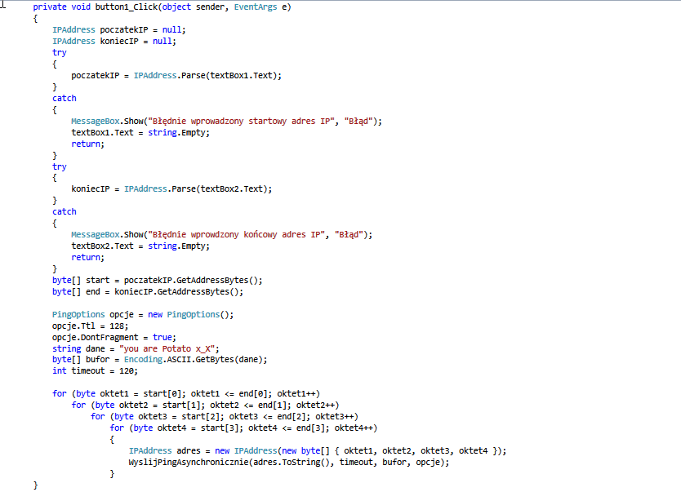
Task: Click 'byte[] end = koniecIP.GetAddressBytes();' line
Action: [x=148, y=291]
